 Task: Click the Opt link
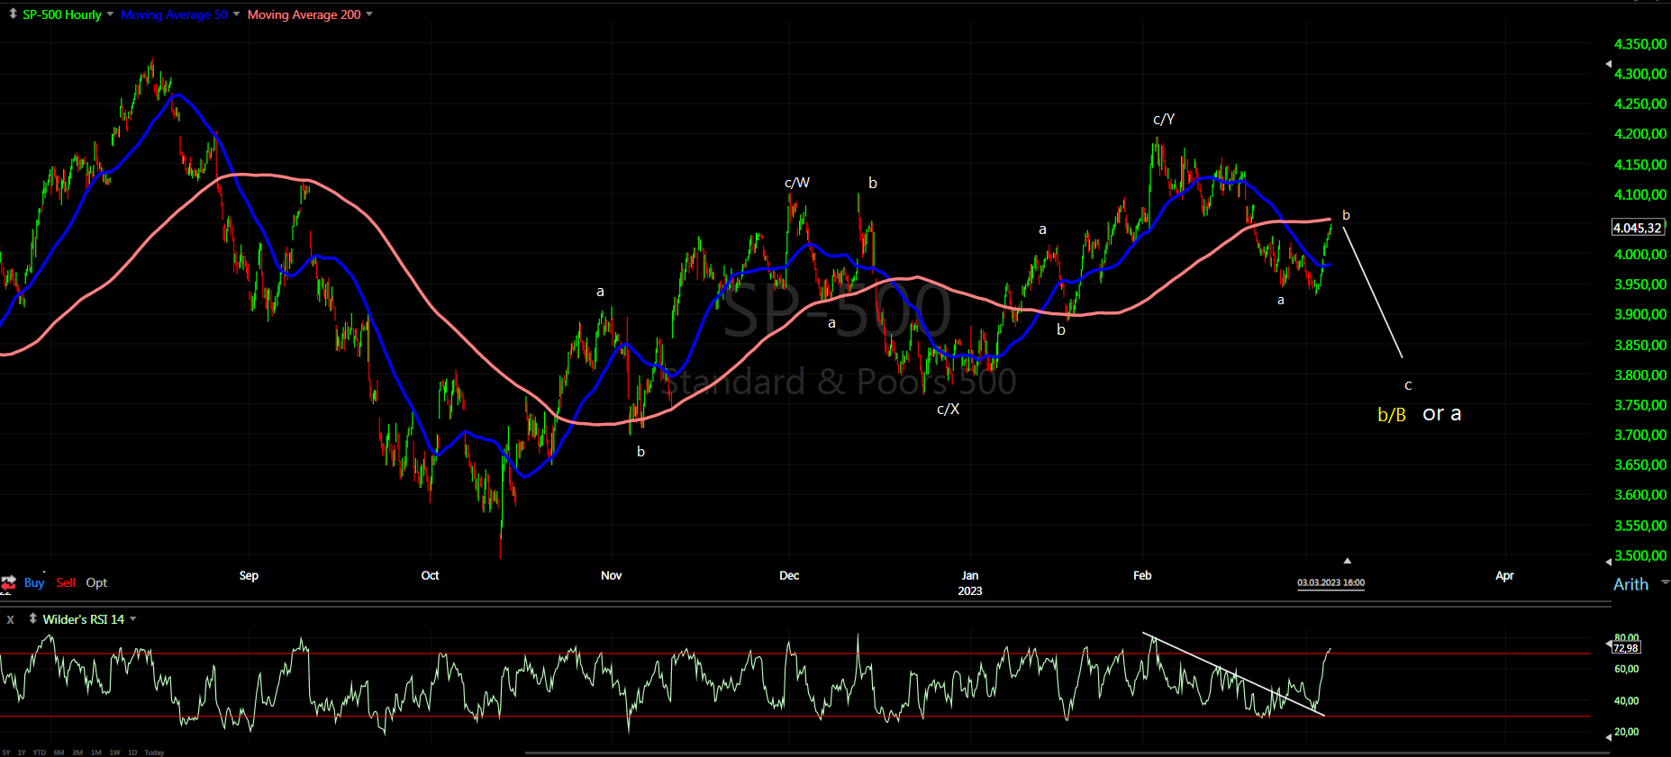point(96,582)
